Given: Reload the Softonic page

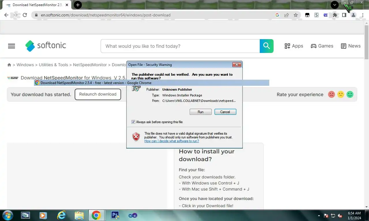Looking at the screenshot, I should click(x=25, y=15).
